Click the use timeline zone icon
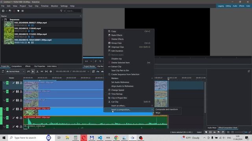The height and width of the screenshot is (141, 252). 28,71
